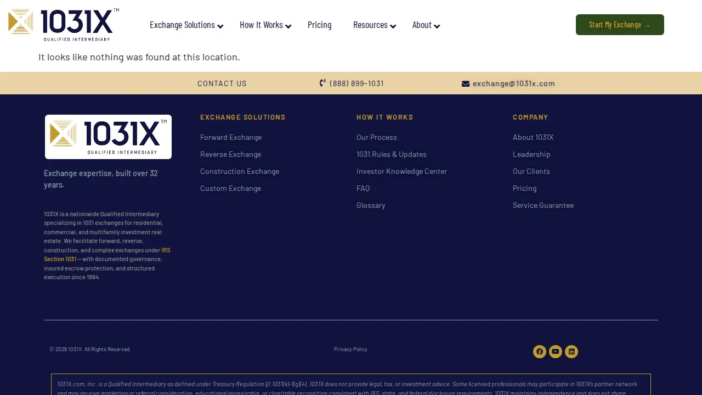Call the (888) 899-1031 phone link
The height and width of the screenshot is (395, 702).
(x=356, y=83)
